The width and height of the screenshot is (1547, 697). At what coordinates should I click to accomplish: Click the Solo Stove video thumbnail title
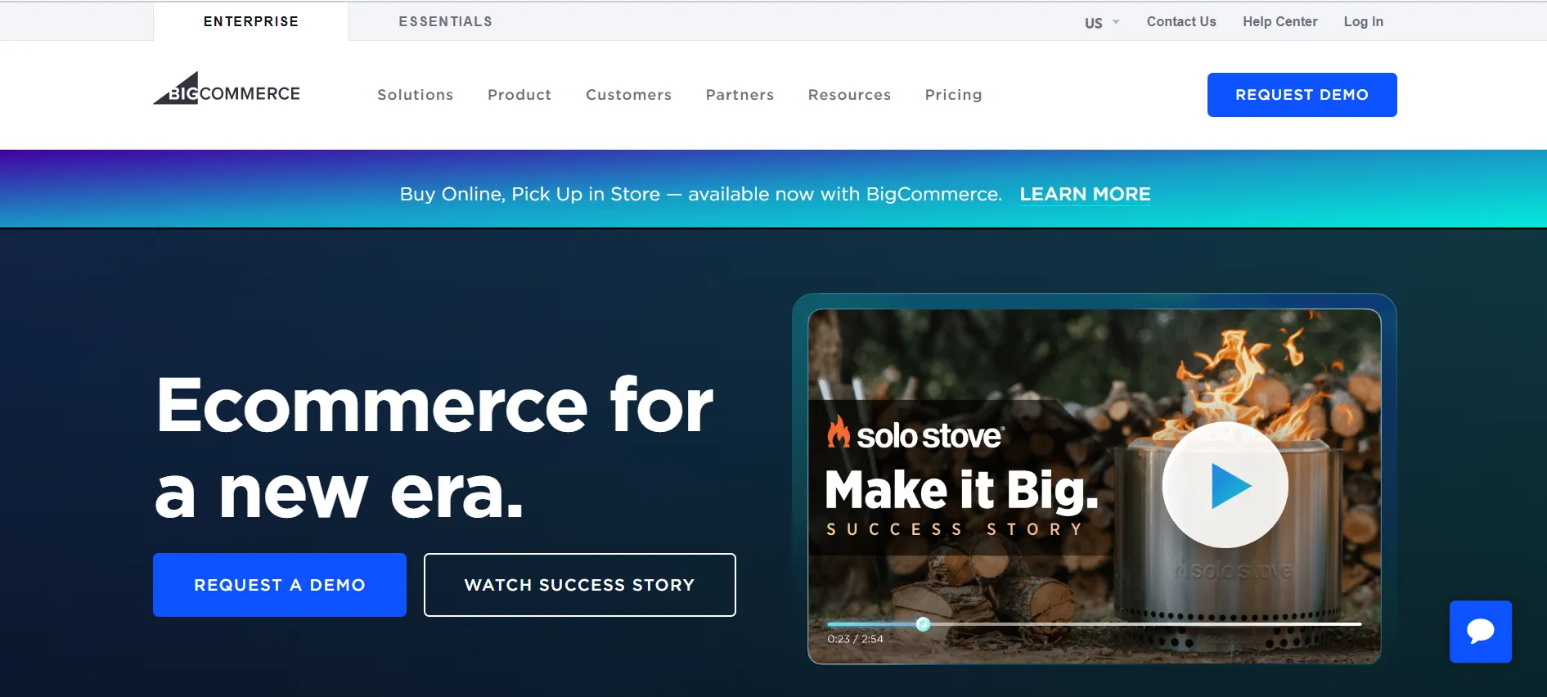[961, 490]
